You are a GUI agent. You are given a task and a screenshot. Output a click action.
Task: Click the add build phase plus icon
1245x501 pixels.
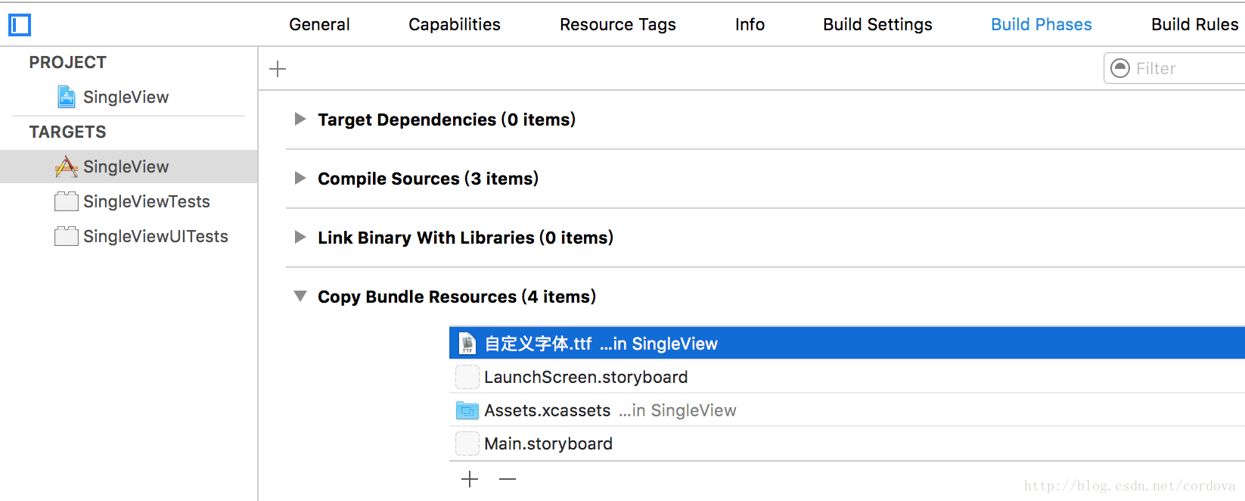[278, 69]
